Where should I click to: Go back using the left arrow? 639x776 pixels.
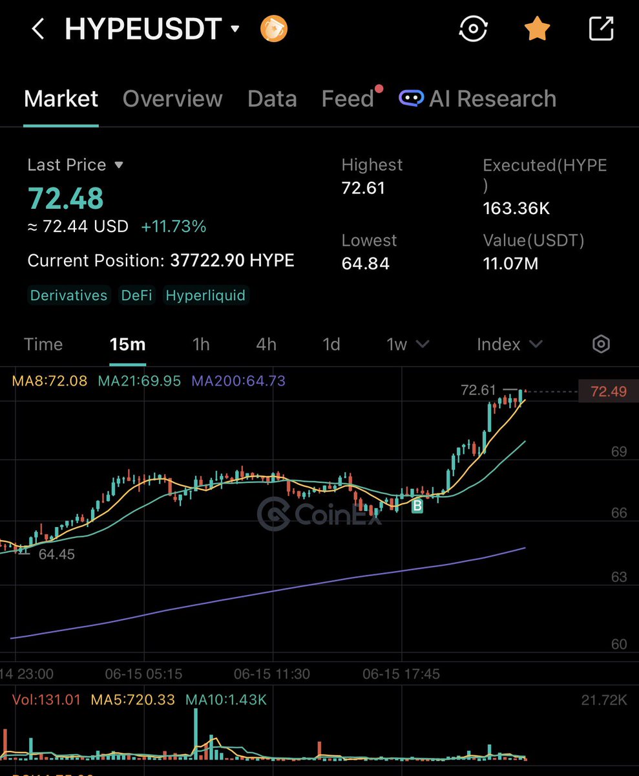coord(38,29)
